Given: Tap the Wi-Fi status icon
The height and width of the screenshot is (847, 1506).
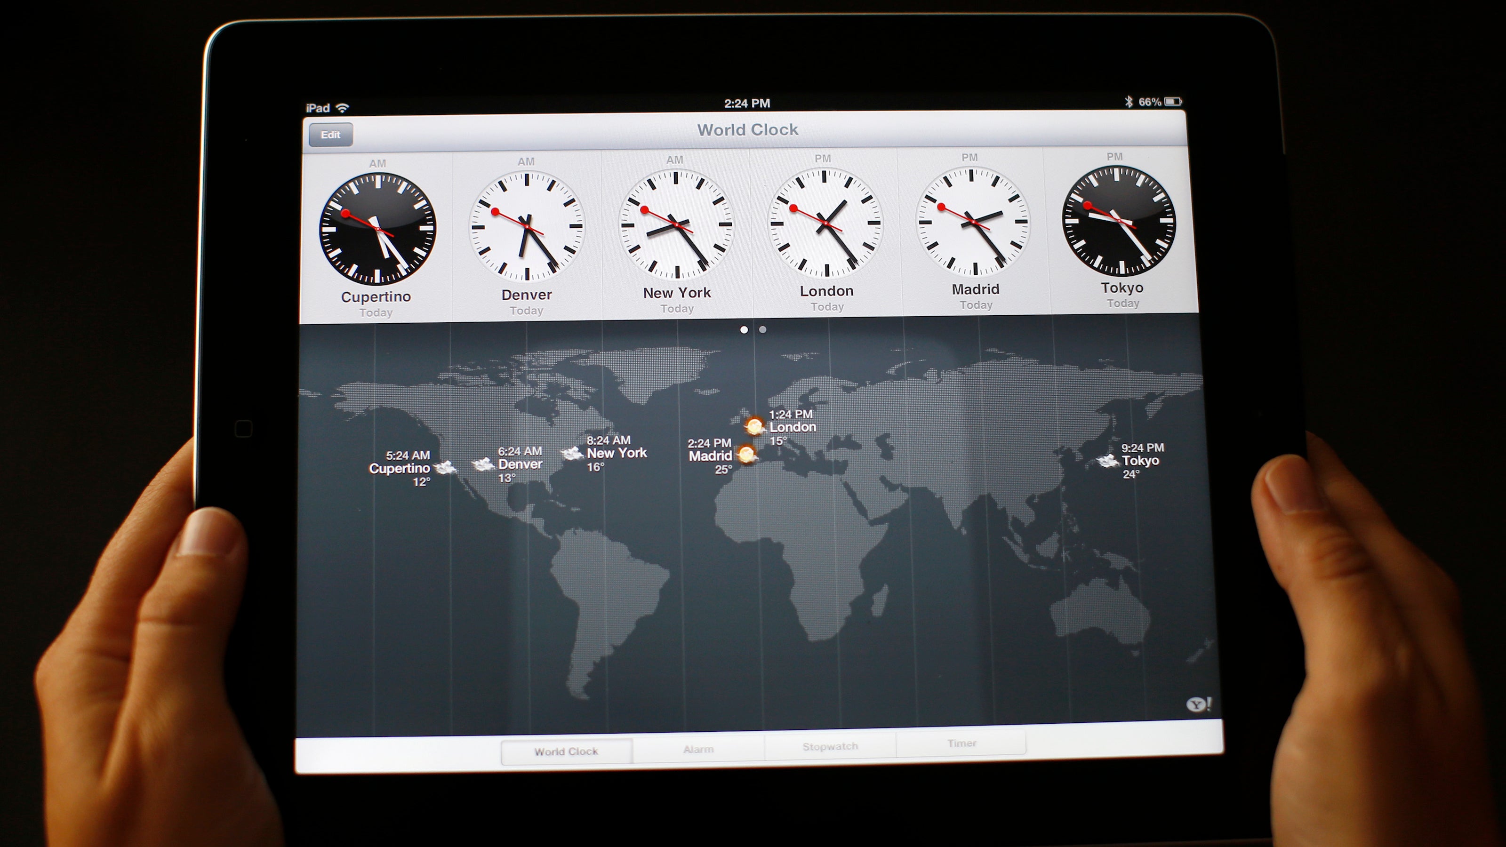Looking at the screenshot, I should (x=343, y=108).
